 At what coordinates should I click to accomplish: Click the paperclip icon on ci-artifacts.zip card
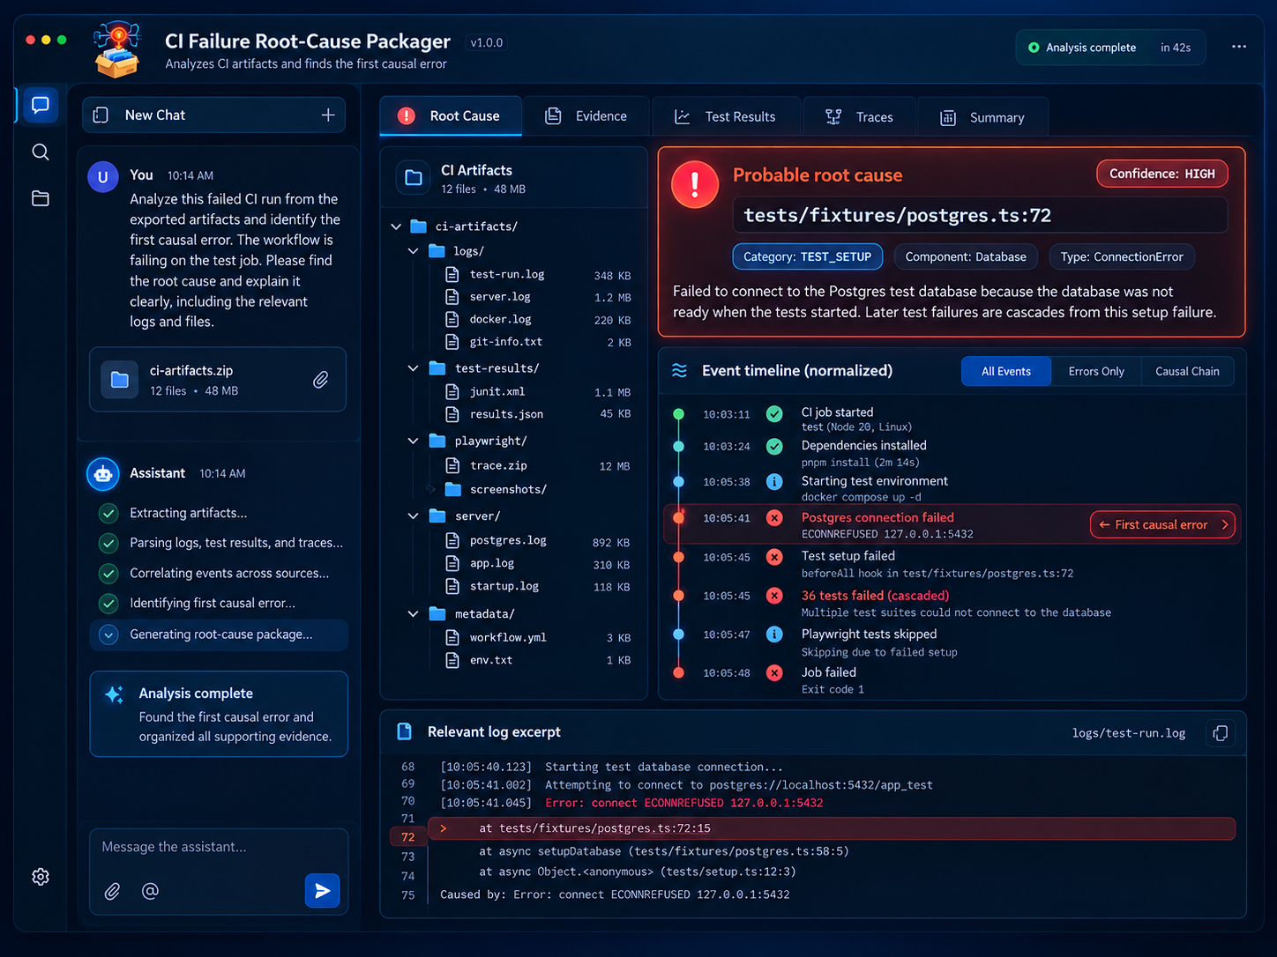coord(321,380)
